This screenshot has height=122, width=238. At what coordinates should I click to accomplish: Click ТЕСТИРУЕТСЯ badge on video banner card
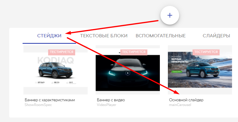[x=134, y=52]
